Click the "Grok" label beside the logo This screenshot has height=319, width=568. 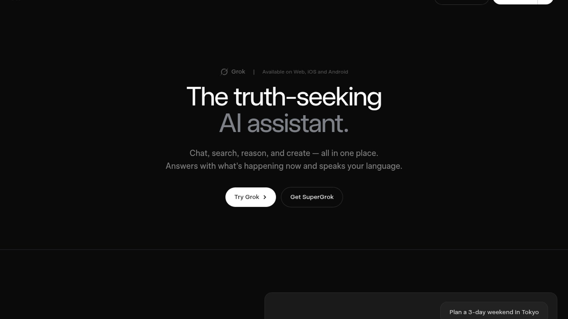[238, 72]
